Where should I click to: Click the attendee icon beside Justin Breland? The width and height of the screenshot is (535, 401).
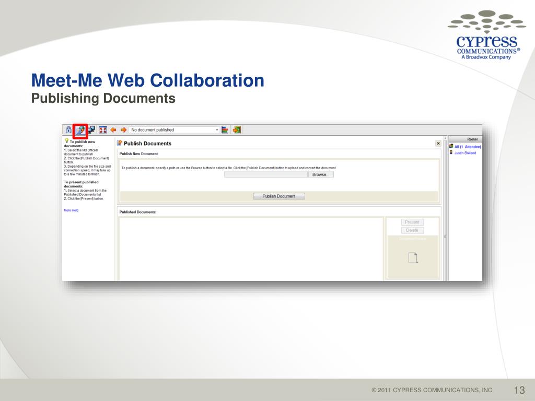coord(451,152)
